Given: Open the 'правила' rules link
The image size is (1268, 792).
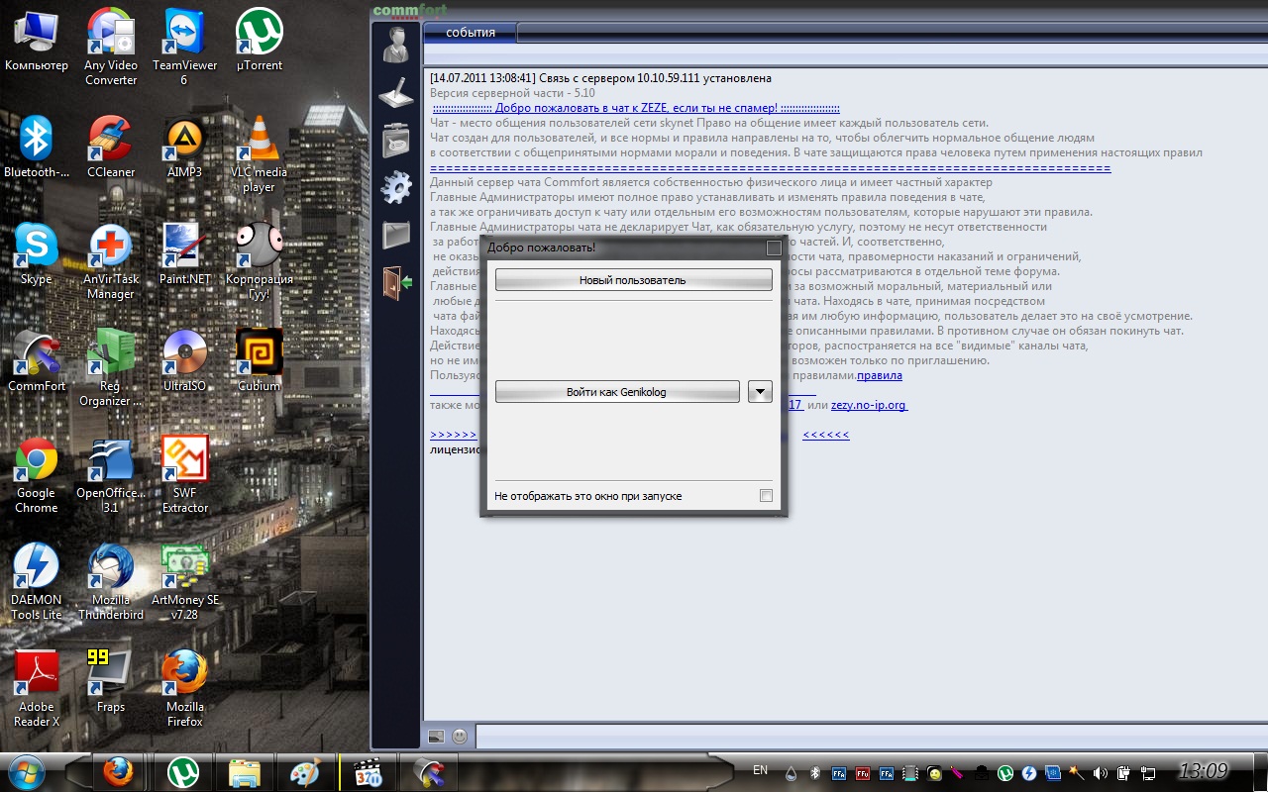Looking at the screenshot, I should (x=880, y=376).
